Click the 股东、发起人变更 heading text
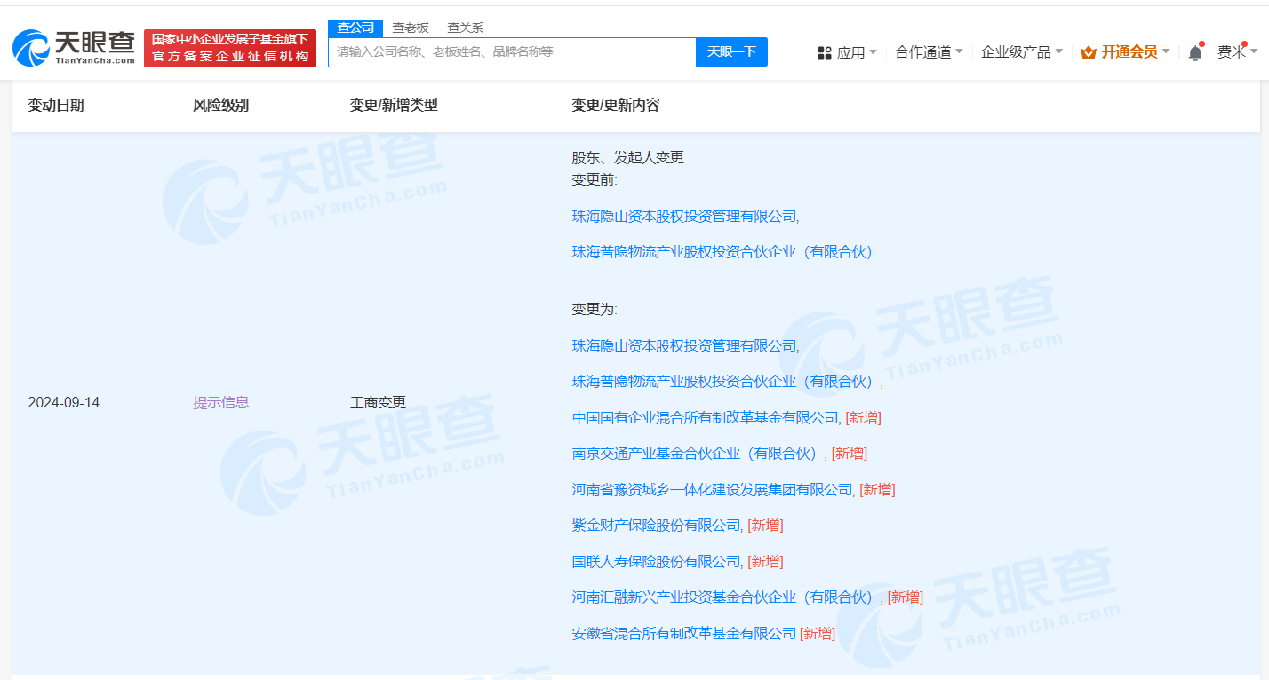The height and width of the screenshot is (680, 1269). coord(627,157)
